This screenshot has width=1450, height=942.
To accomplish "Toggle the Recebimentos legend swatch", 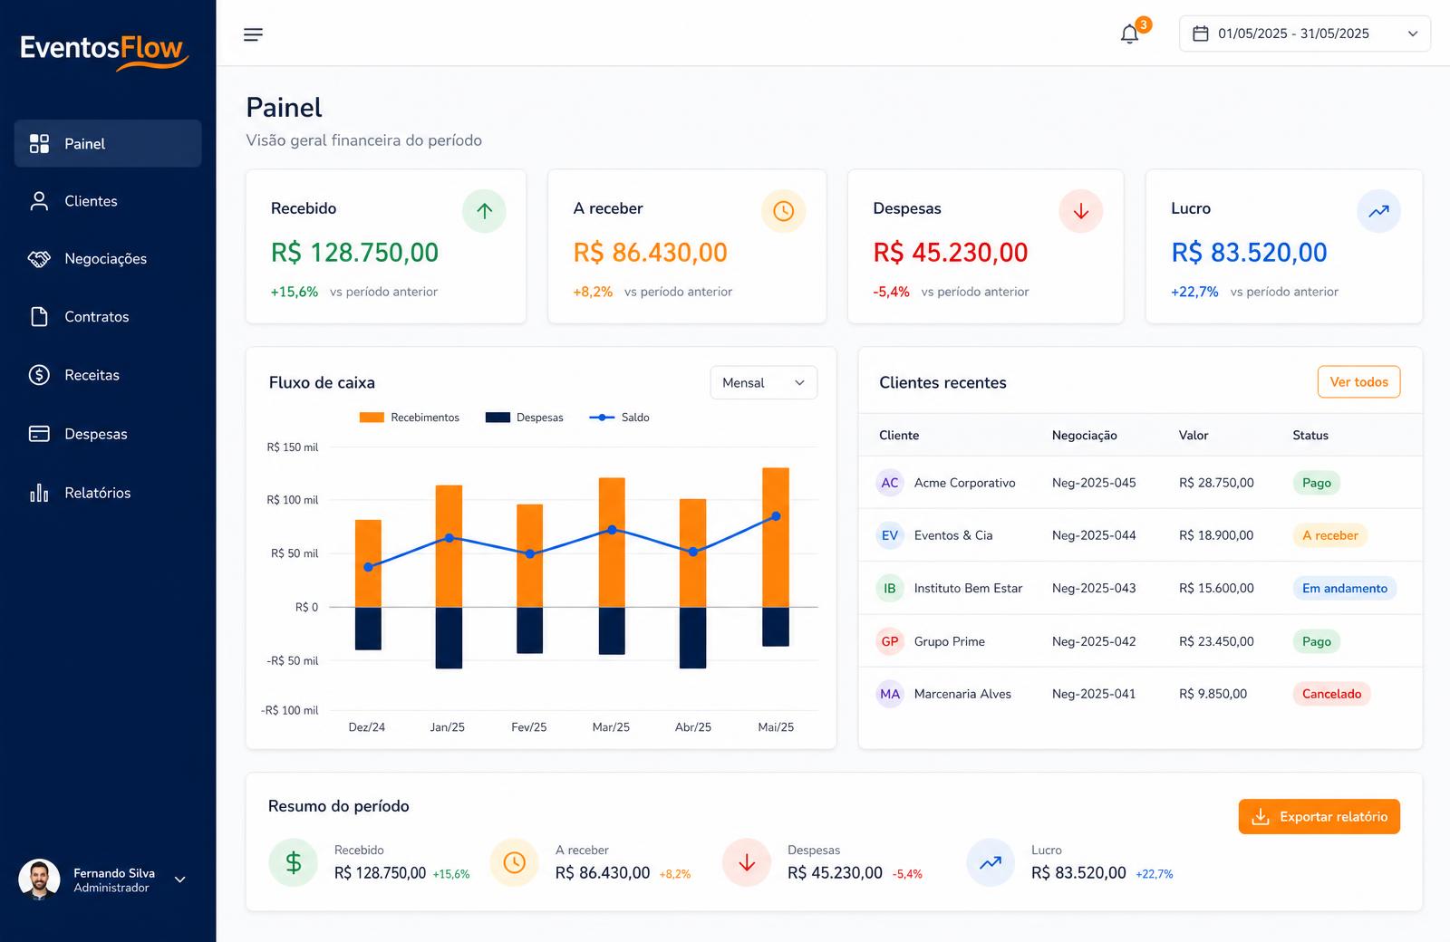I will 372,418.
